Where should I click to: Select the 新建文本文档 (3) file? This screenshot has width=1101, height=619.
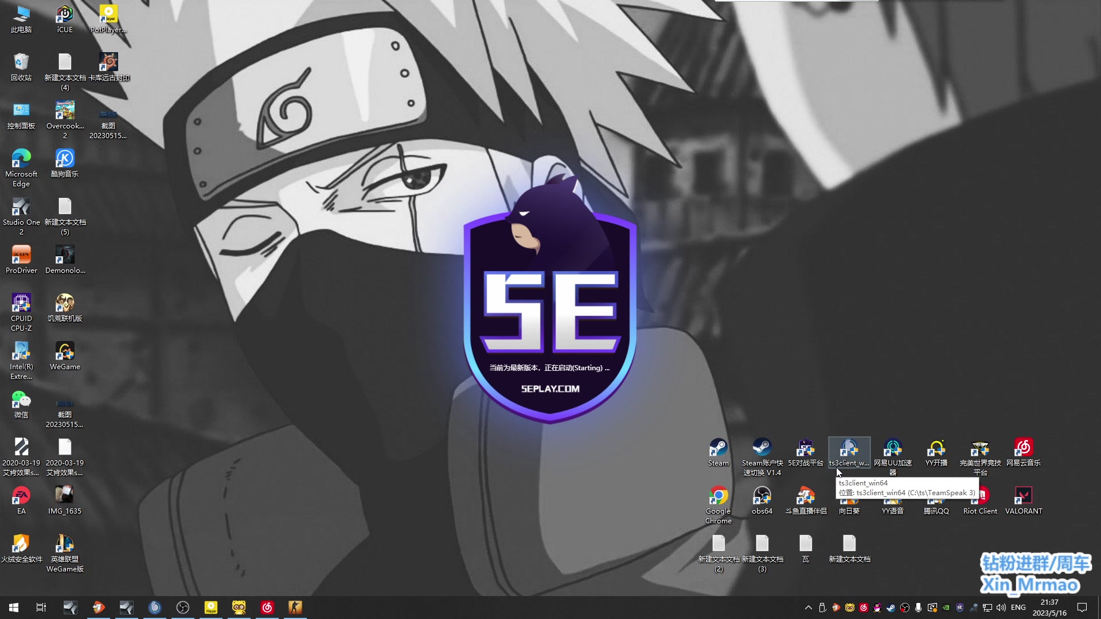762,553
